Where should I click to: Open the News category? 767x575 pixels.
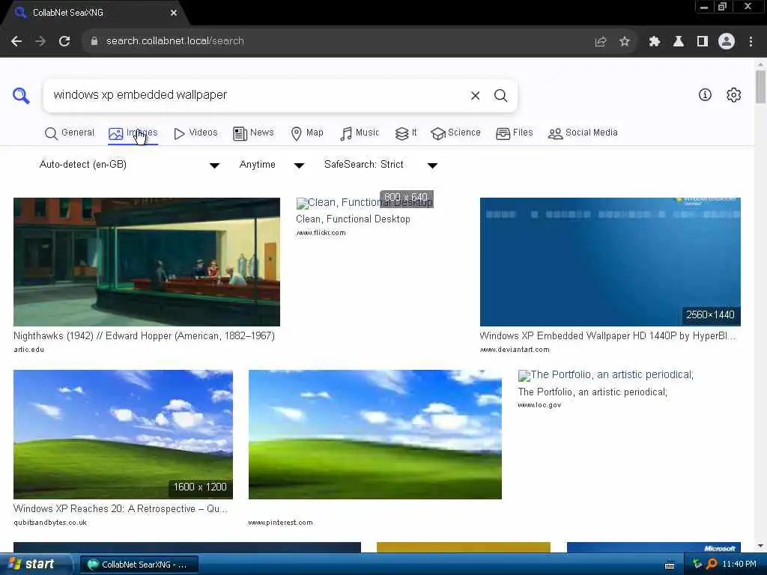click(253, 133)
